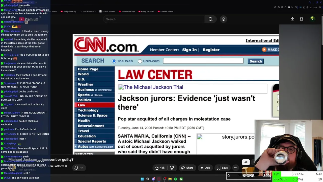Screen dimensions: 323x182
Task: Save the video to a playlist
Action: (222, 168)
